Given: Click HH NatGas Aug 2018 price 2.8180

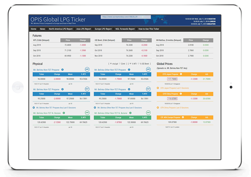Looking at the screenshot, I should click(x=191, y=45).
